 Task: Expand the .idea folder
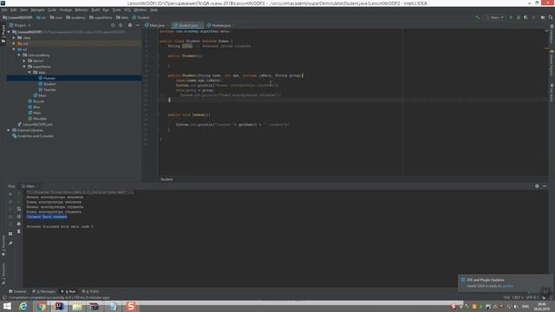(14, 37)
